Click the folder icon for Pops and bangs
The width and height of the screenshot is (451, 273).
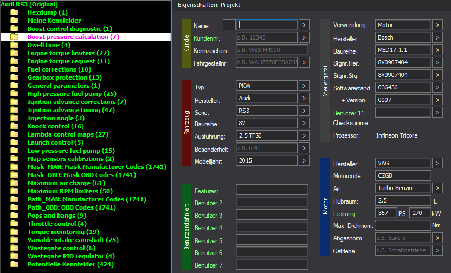pyautogui.click(x=14, y=216)
